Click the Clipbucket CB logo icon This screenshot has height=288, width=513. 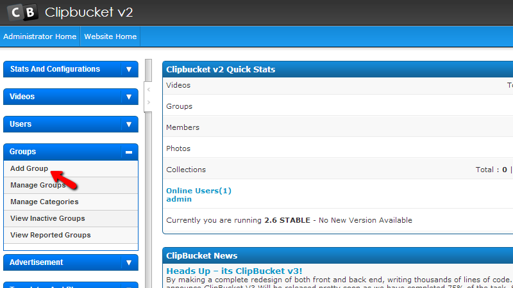pos(22,12)
